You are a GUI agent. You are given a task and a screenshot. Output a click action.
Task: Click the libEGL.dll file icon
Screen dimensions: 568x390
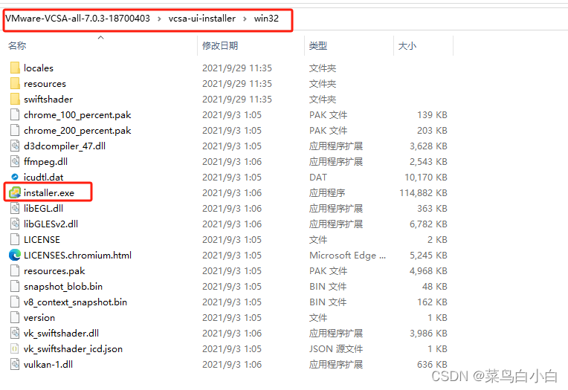point(15,208)
